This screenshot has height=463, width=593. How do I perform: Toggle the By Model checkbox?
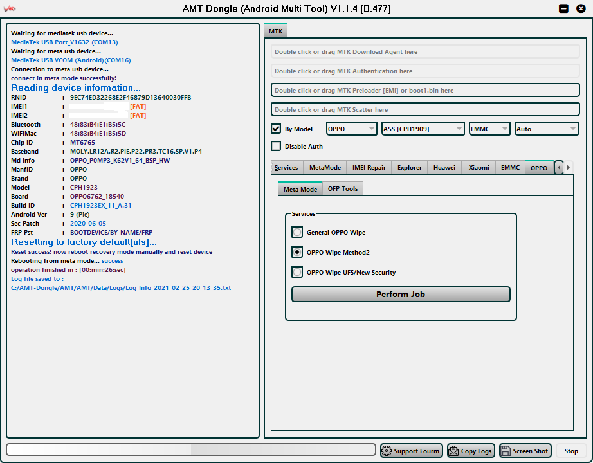[x=276, y=129]
